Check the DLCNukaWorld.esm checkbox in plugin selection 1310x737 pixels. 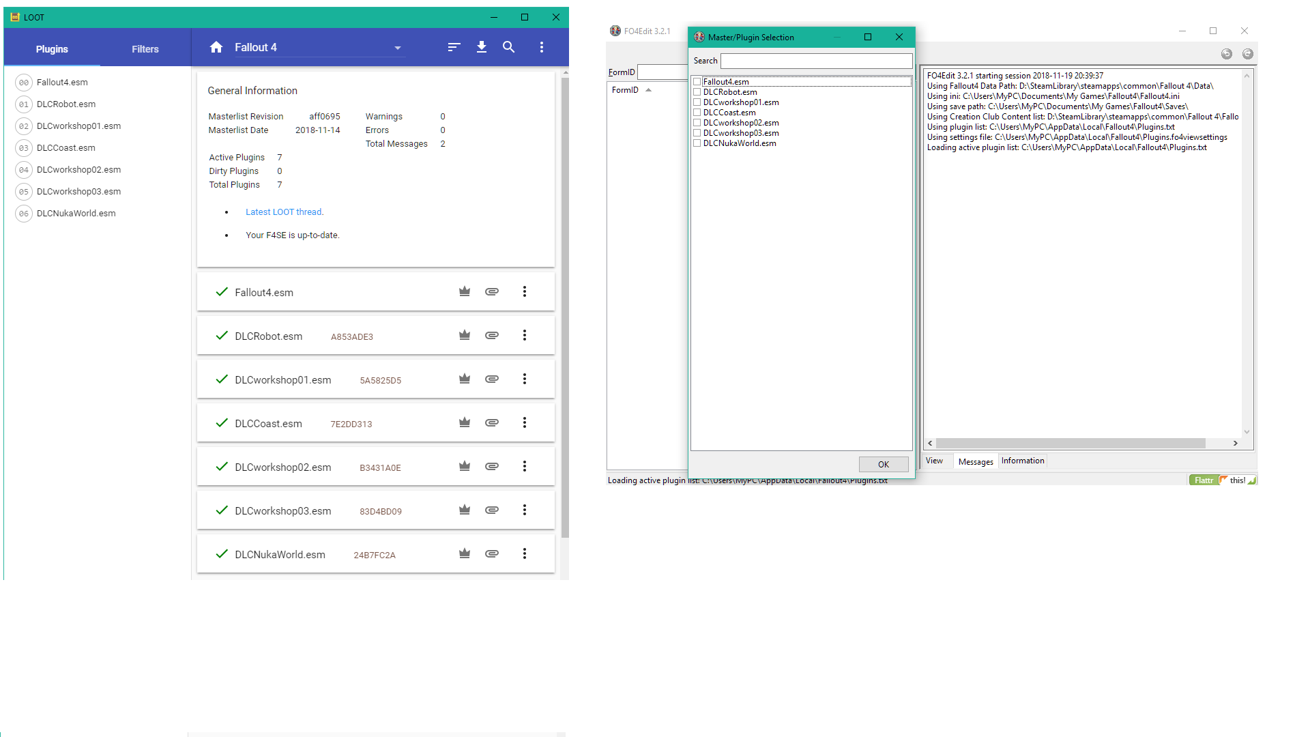697,143
